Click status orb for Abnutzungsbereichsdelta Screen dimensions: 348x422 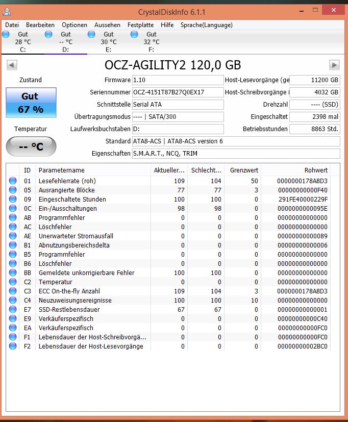[13, 244]
